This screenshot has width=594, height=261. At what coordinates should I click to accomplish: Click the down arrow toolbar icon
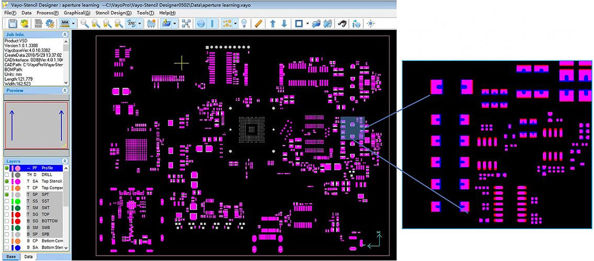point(284,23)
